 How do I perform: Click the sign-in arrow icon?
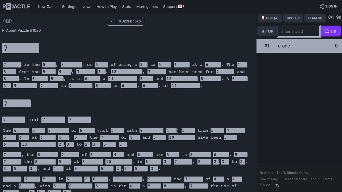(x=321, y=6)
